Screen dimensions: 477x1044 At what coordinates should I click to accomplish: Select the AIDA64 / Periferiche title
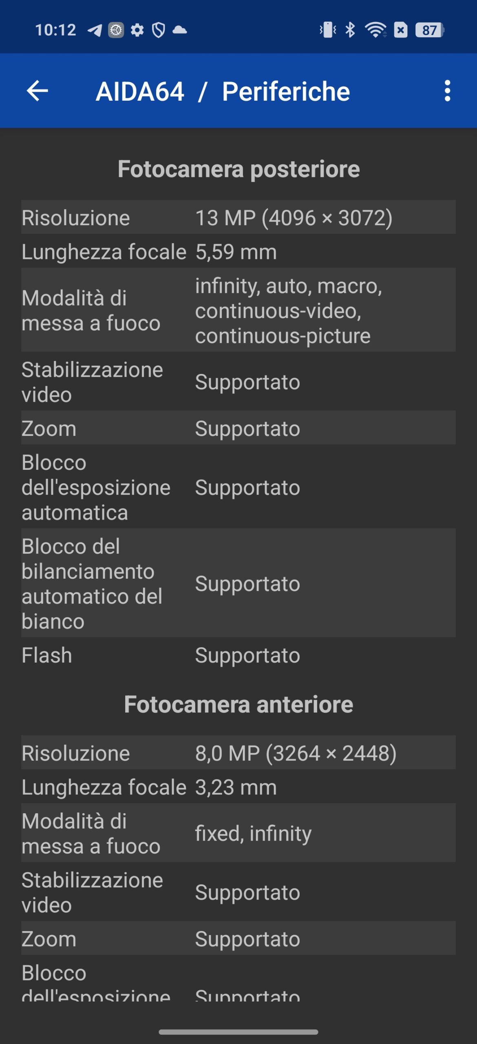(x=223, y=91)
